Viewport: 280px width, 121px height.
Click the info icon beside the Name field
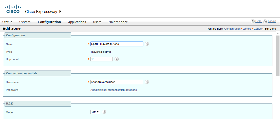pos(147,44)
